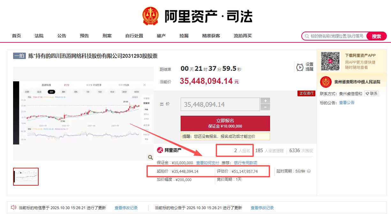Image resolution: width=391 pixels, height=214 pixels.
Task: Click the 185 人设置提醒 counter
Action: pos(269,151)
